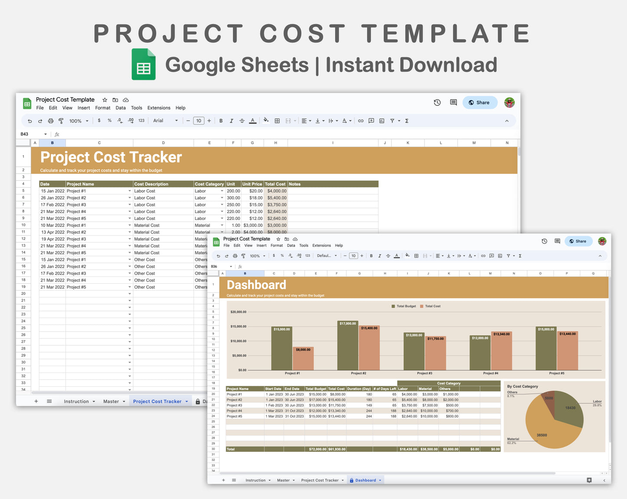Screen dimensions: 627x499
Task: Create a filter with the funnel icon
Action: pyautogui.click(x=393, y=121)
